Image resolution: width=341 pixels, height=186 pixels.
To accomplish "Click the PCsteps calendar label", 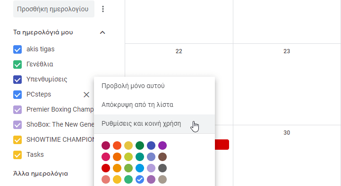I will pos(39,94).
